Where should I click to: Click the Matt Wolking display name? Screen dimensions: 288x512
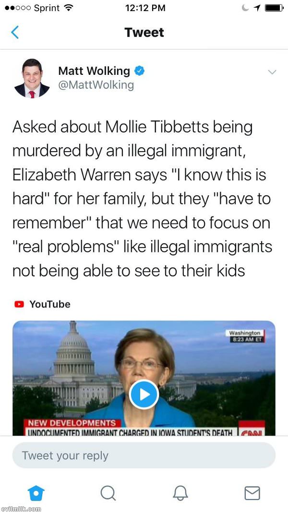click(94, 71)
